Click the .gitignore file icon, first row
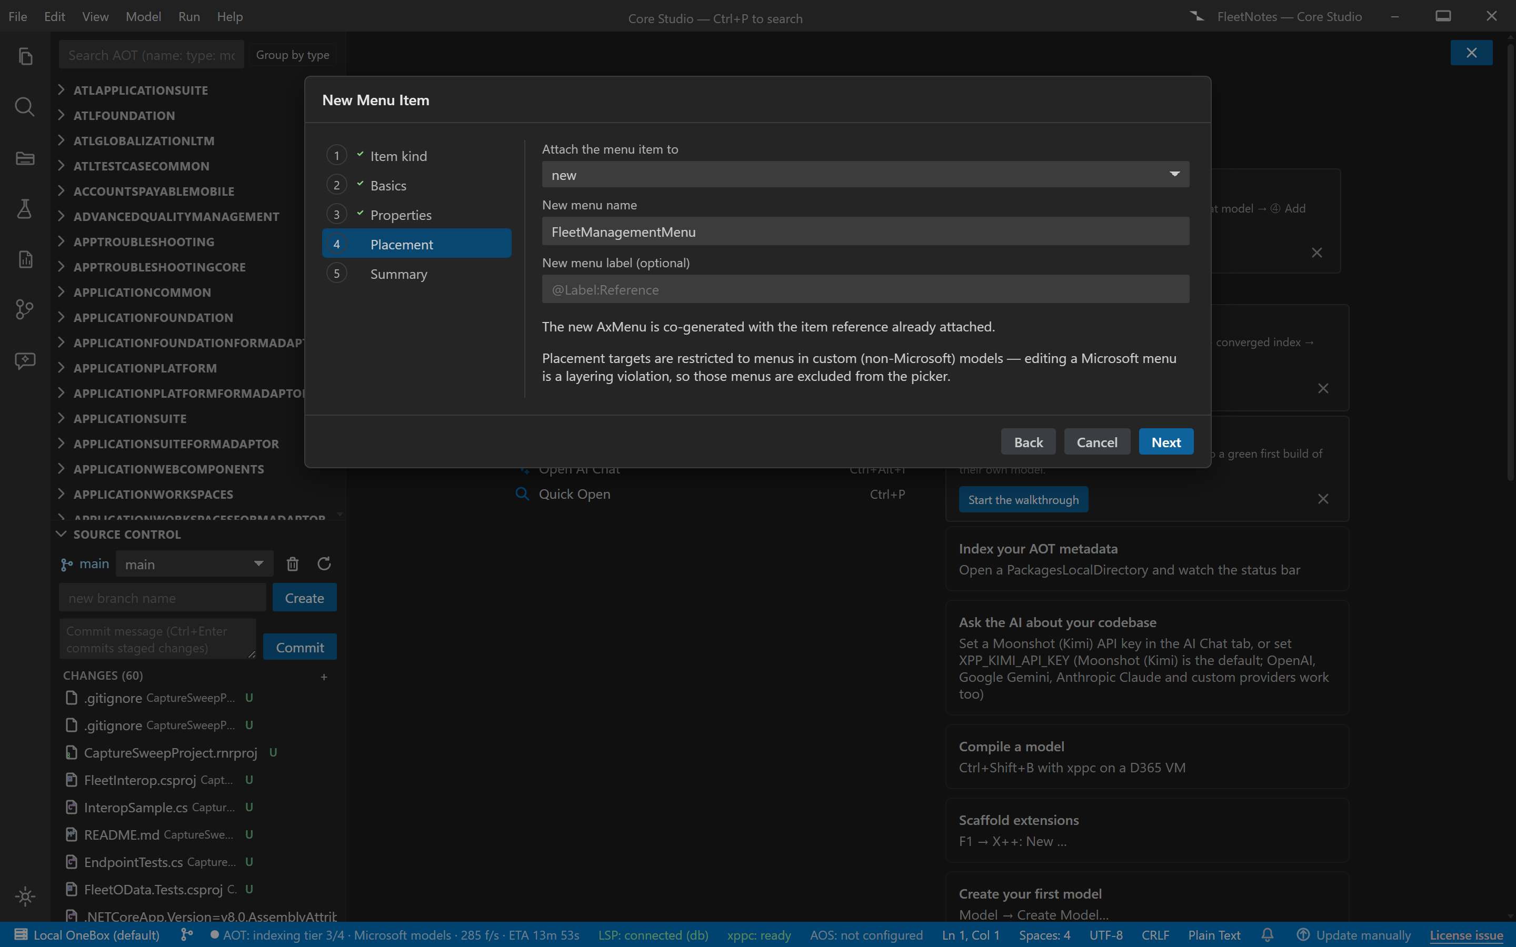 (72, 697)
